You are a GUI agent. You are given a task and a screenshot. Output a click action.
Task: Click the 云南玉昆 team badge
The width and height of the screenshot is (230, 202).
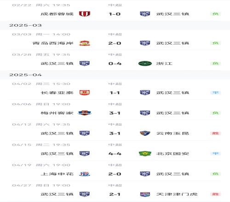coord(145,133)
